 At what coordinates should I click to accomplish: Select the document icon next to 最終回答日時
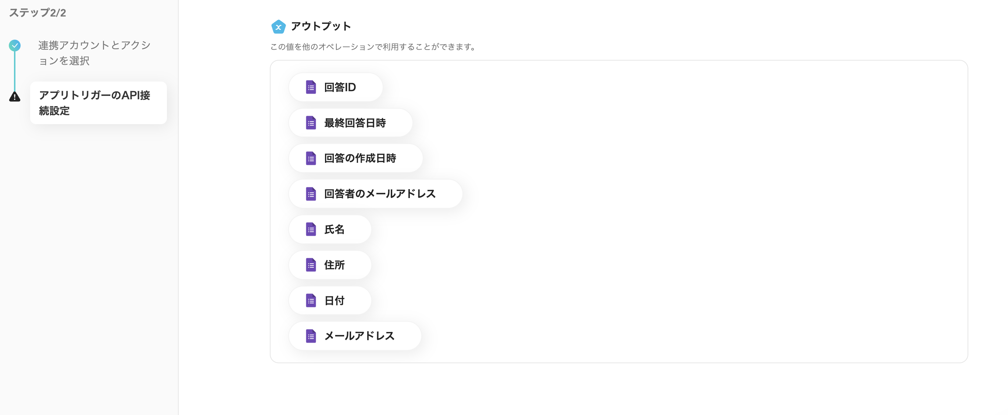[311, 123]
